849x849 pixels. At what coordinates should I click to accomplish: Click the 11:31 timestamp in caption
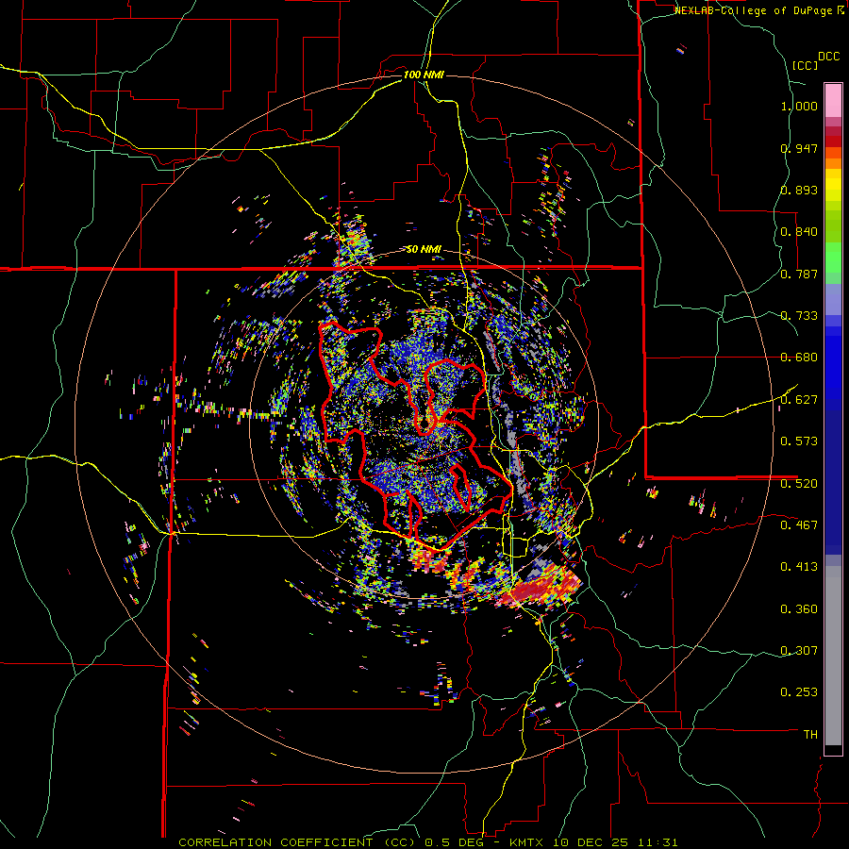tap(658, 842)
